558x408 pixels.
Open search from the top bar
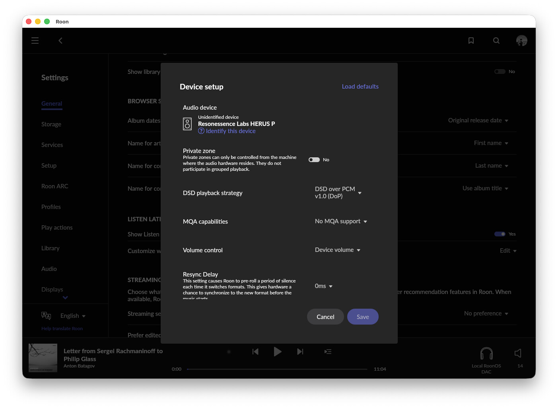tap(496, 41)
